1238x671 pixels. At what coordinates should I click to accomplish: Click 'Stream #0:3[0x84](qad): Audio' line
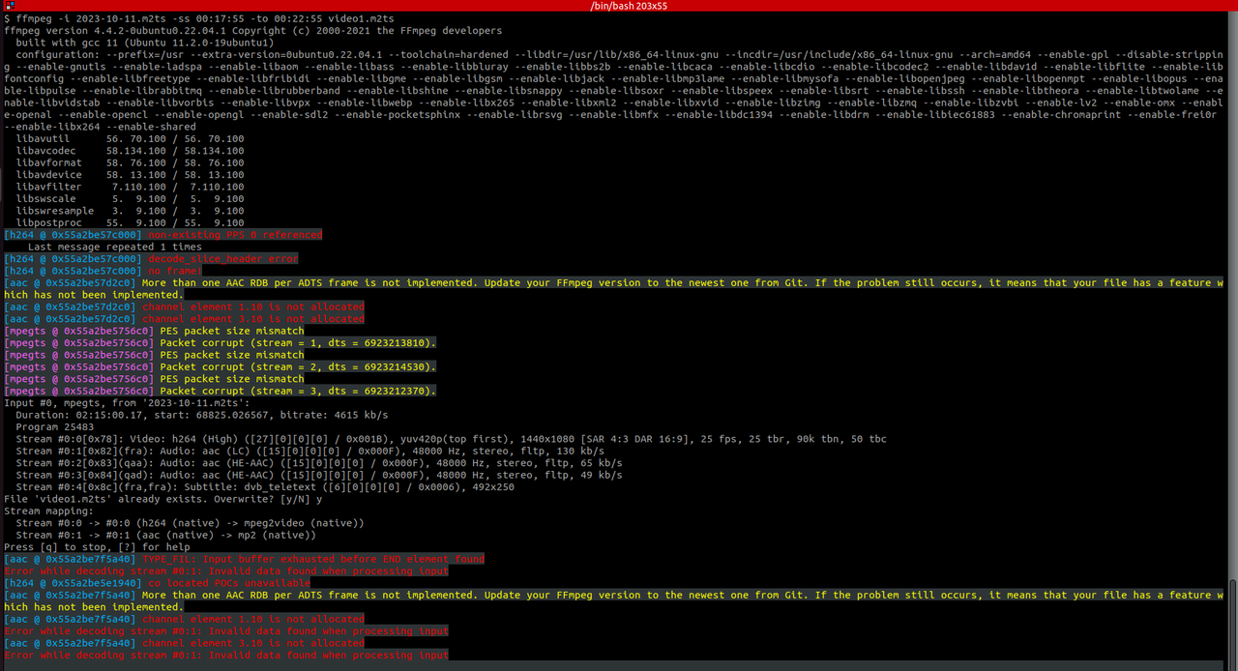[319, 475]
